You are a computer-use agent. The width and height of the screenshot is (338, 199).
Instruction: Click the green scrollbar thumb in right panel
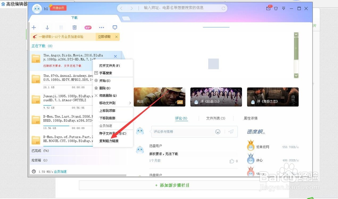click(296, 48)
